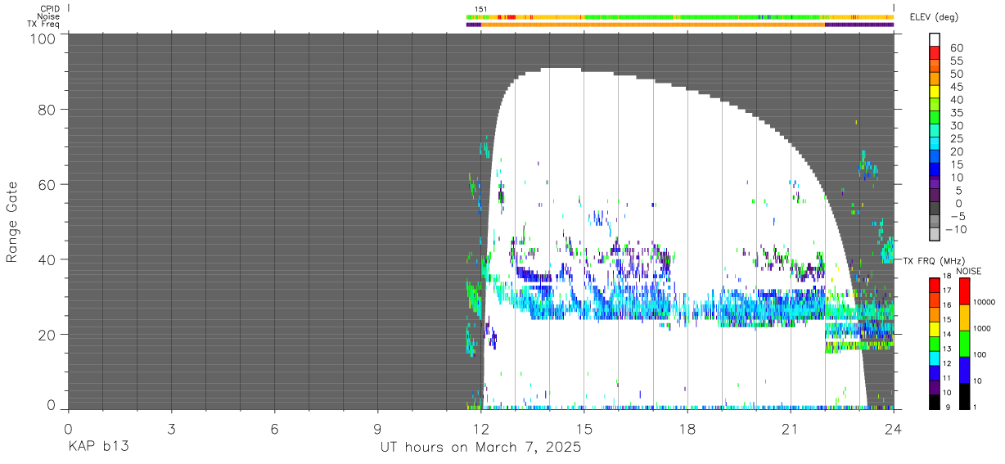The image size is (1005, 464).
Task: Click the CPID value 151
Action: [x=481, y=9]
